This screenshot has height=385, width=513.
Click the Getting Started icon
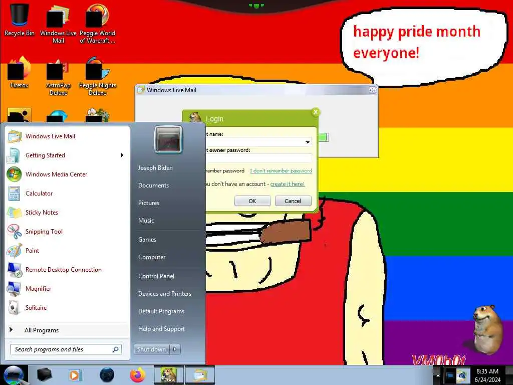(x=14, y=155)
